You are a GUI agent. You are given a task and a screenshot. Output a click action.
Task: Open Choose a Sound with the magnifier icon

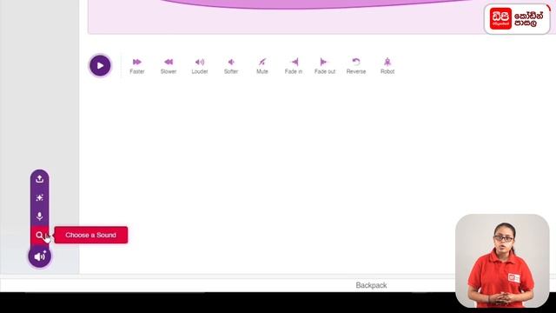(40, 235)
